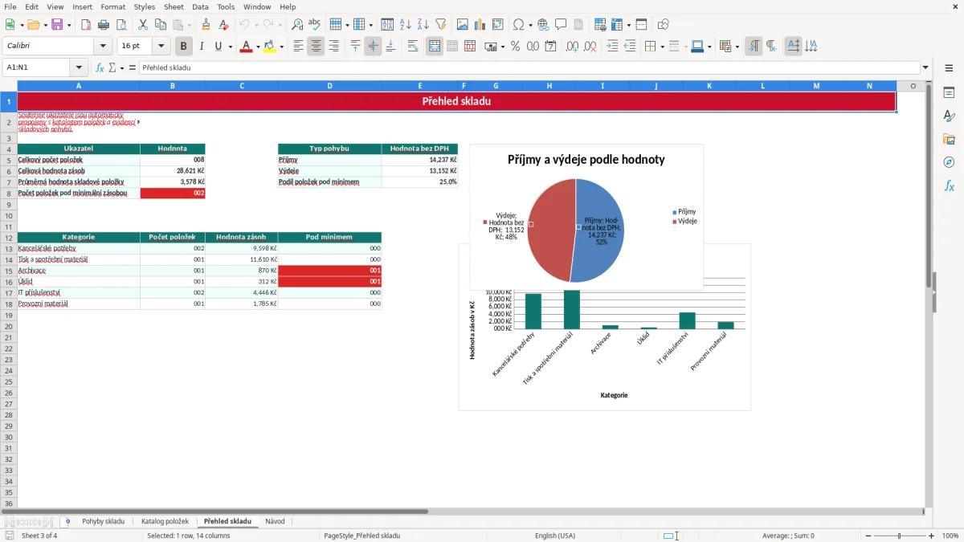Open the font color dropdown arrow
The height and width of the screenshot is (542, 964).
coord(258,47)
